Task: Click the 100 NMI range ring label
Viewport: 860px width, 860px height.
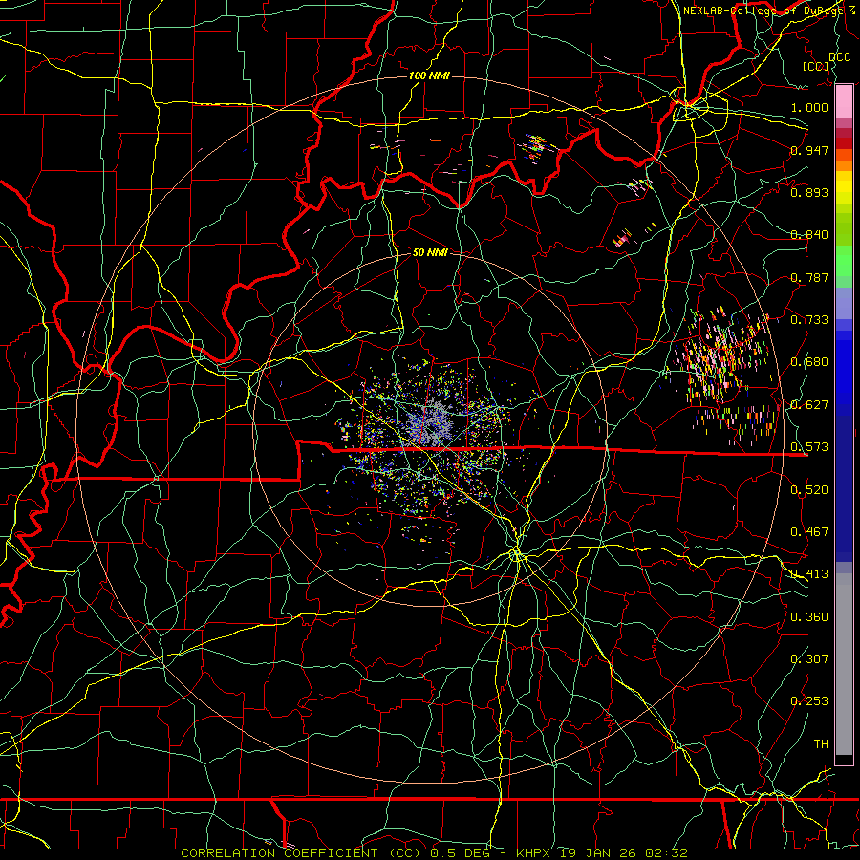Action: [429, 75]
